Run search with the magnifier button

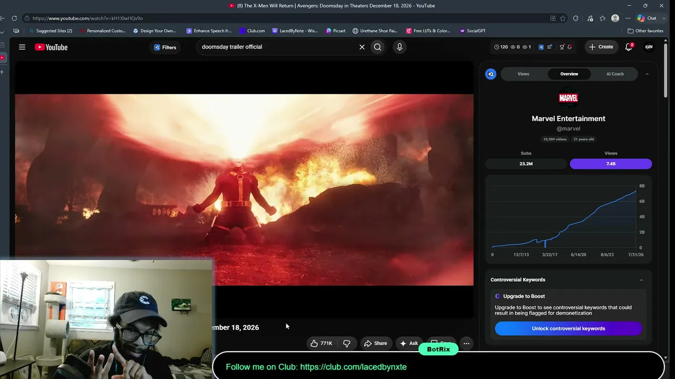click(x=378, y=47)
